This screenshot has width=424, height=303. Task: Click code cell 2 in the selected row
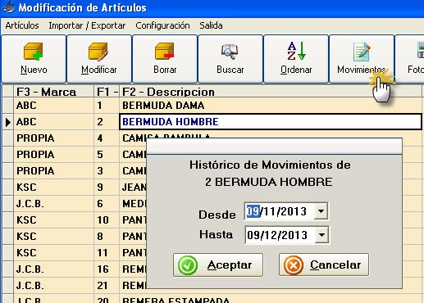click(x=107, y=122)
